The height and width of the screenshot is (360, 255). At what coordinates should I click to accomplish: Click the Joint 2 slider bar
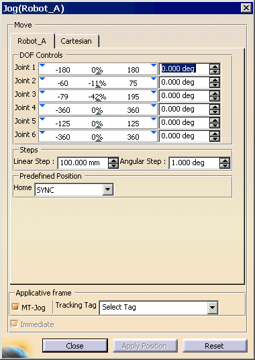[98, 83]
